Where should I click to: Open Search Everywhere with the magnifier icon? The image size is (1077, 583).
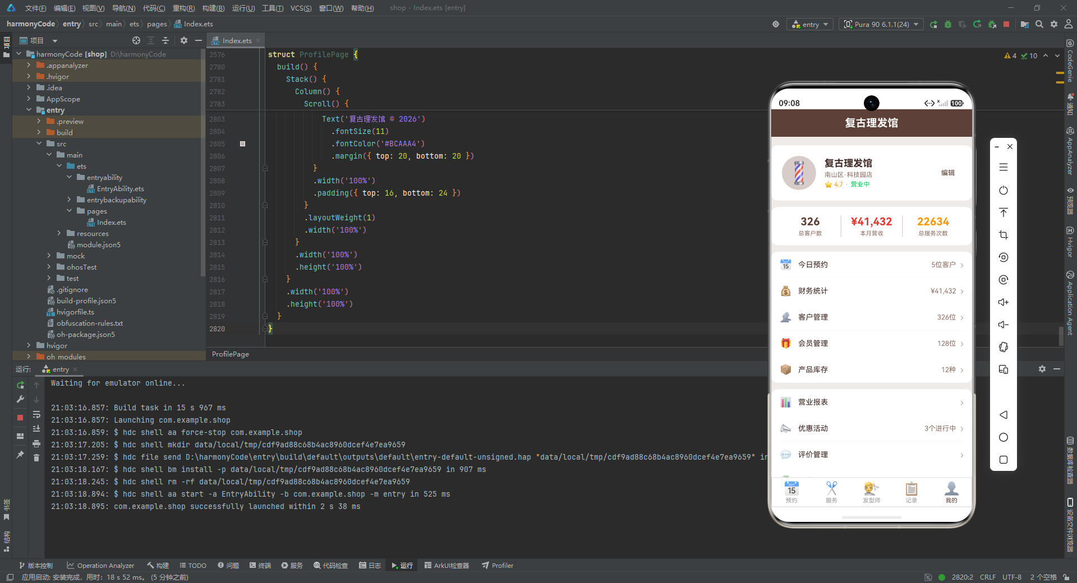point(1039,25)
